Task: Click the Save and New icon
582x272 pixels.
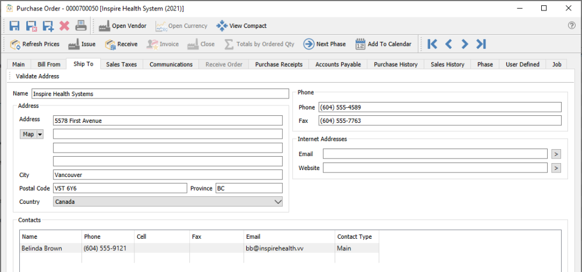Action: (x=48, y=26)
